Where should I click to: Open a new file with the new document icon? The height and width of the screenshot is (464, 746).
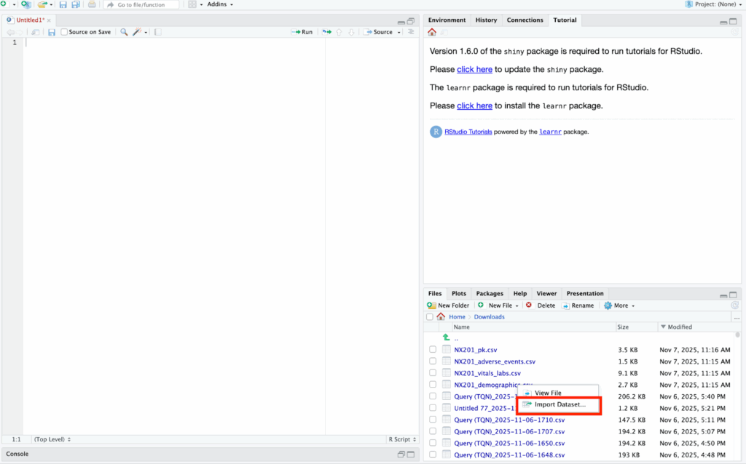(x=4, y=4)
